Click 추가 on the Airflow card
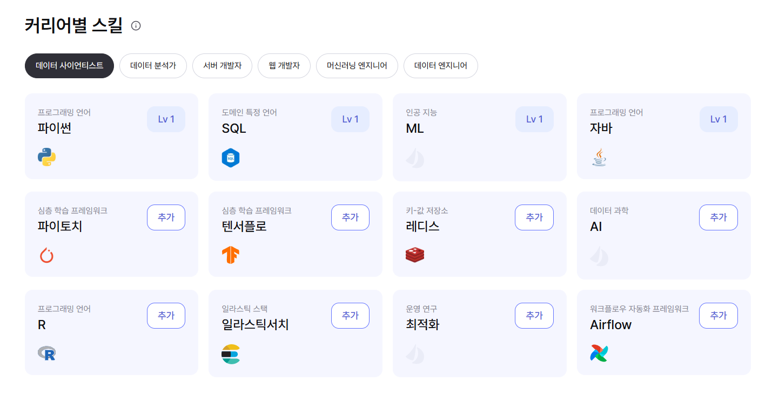Image resolution: width=772 pixels, height=402 pixels. [719, 316]
